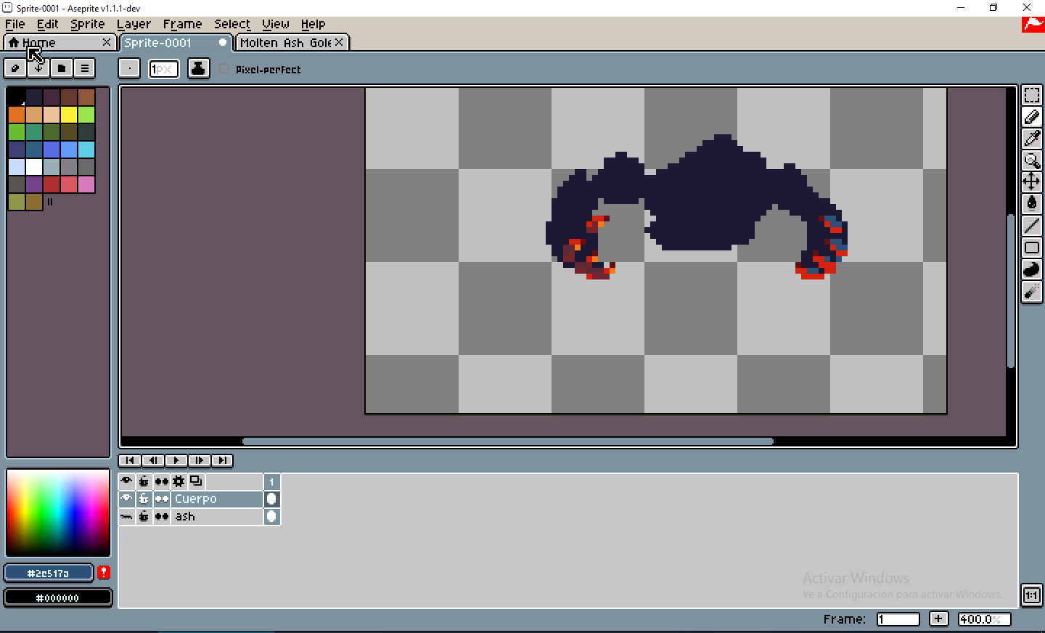This screenshot has width=1045, height=633.
Task: Show the ash layer
Action: 126,517
